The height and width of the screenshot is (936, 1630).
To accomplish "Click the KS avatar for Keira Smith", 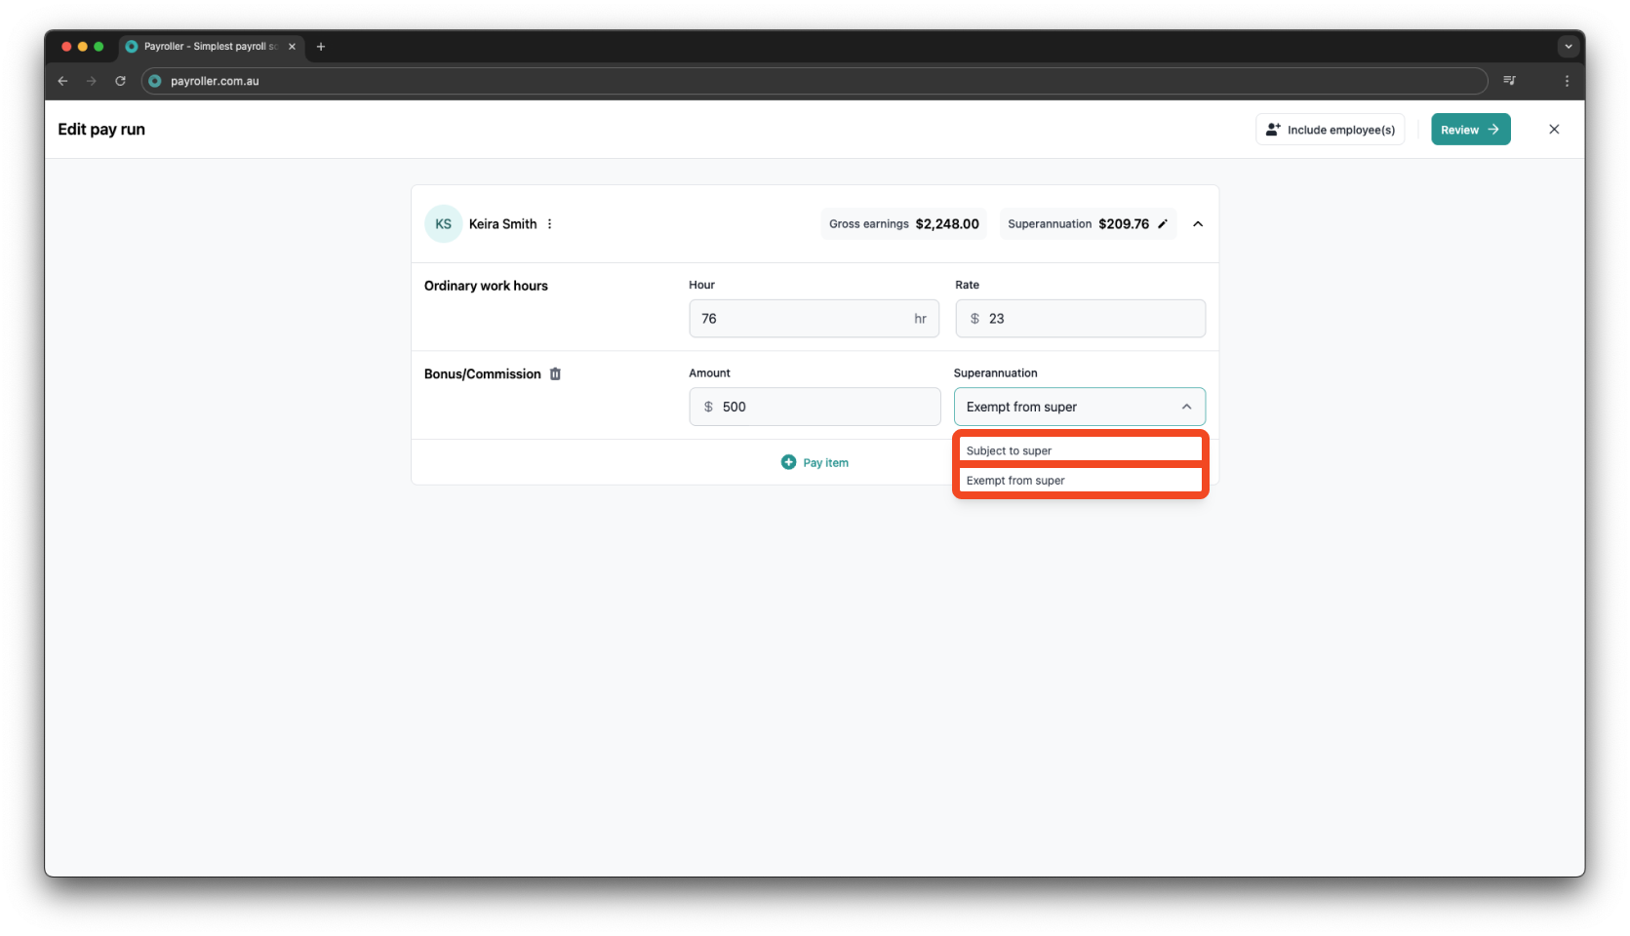I will click(x=443, y=223).
